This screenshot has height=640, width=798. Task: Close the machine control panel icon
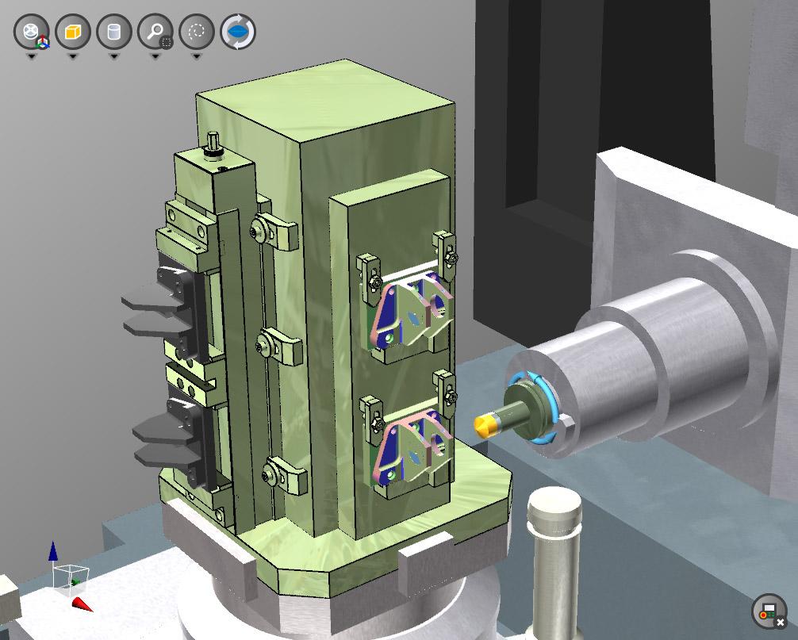pos(768,611)
